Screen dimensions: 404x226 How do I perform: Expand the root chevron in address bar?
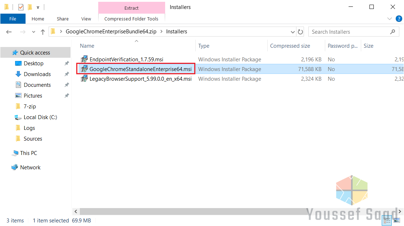coord(61,32)
